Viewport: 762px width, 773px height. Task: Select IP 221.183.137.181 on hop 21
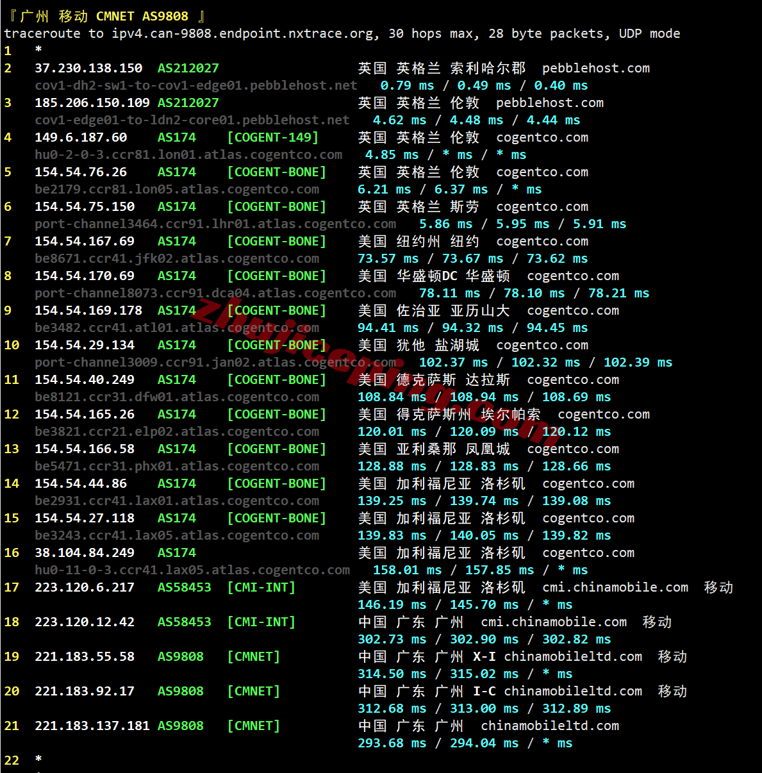(x=92, y=726)
